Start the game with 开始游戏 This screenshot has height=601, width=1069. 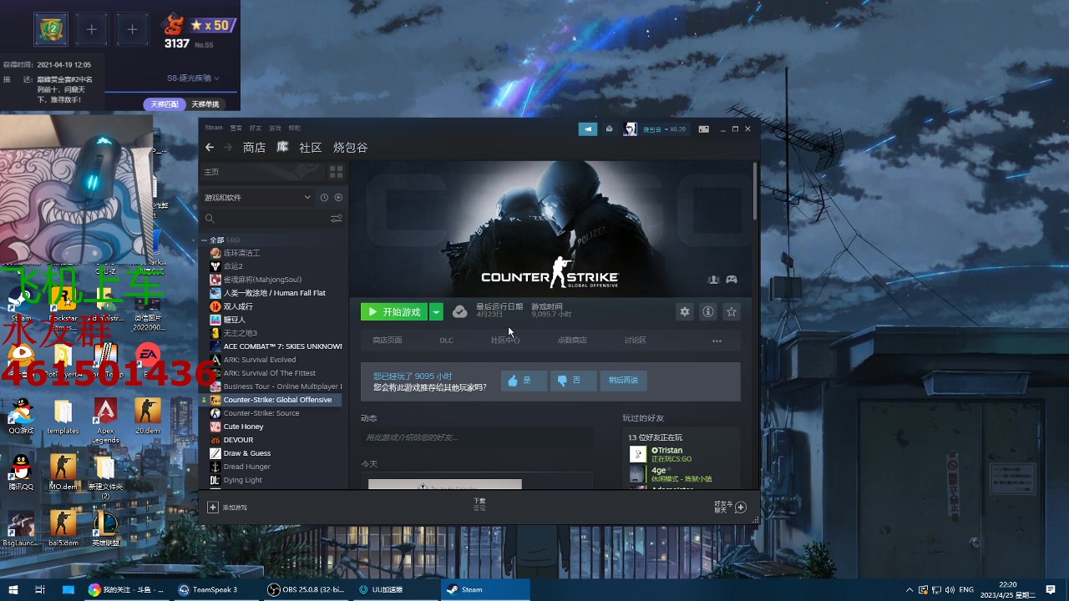tap(394, 312)
